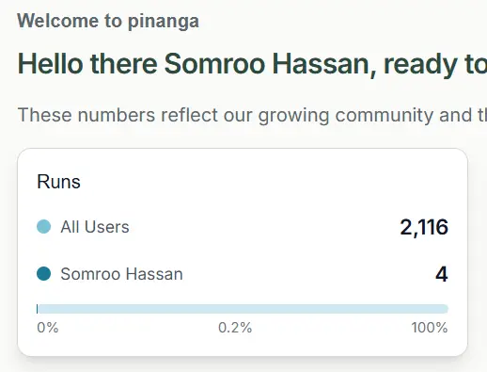Click the 0.2% label under the bar
Screen dimensions: 487x372
point(235,328)
